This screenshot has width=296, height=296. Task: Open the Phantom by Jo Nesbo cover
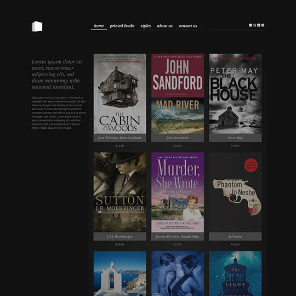pos(235,192)
